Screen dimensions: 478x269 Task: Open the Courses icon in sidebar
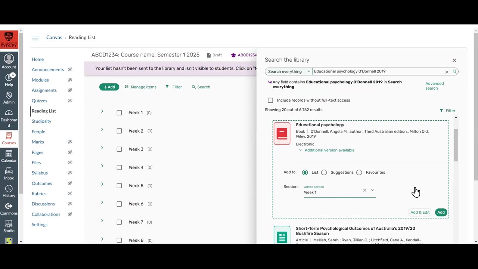click(x=9, y=138)
